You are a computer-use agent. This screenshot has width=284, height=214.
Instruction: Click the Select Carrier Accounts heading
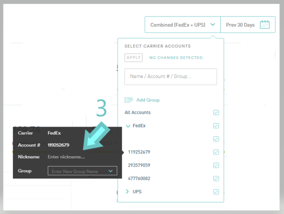tap(158, 46)
